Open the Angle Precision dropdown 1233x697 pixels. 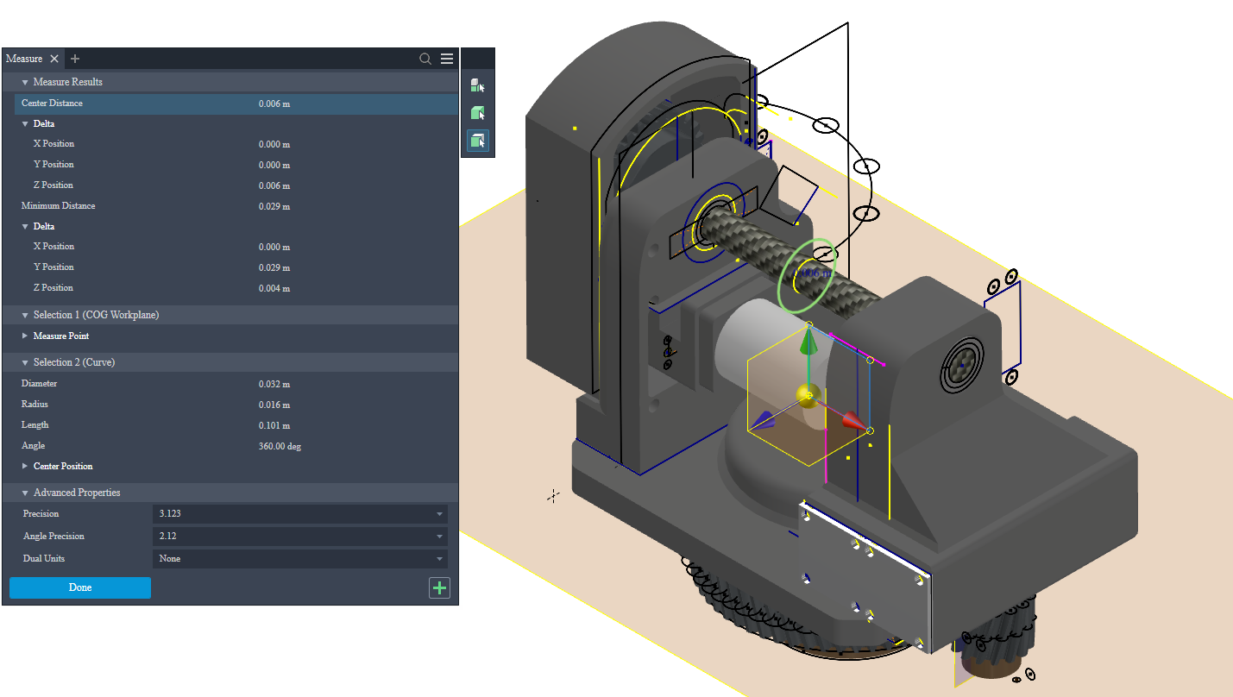(x=299, y=537)
